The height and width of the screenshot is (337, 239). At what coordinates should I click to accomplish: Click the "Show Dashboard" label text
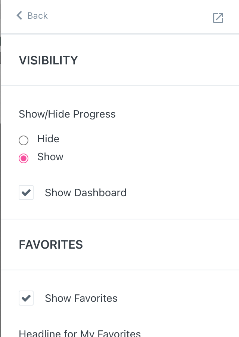point(86,193)
